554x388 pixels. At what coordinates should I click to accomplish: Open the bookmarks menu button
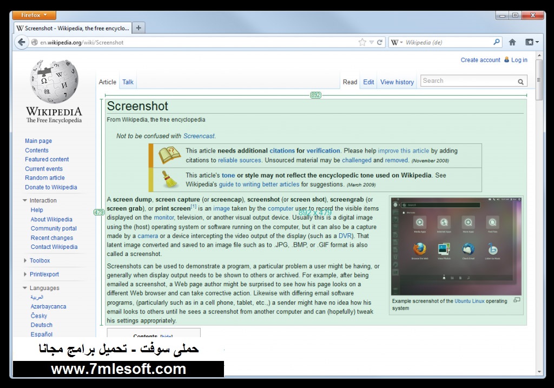point(531,42)
